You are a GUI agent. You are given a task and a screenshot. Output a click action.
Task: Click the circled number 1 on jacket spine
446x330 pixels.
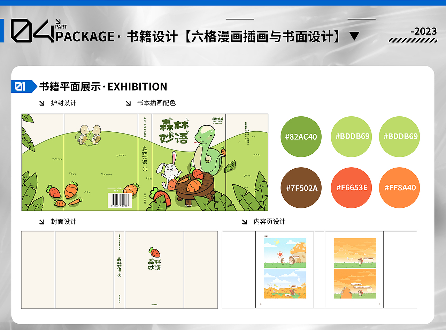pyautogui.click(x=145, y=169)
